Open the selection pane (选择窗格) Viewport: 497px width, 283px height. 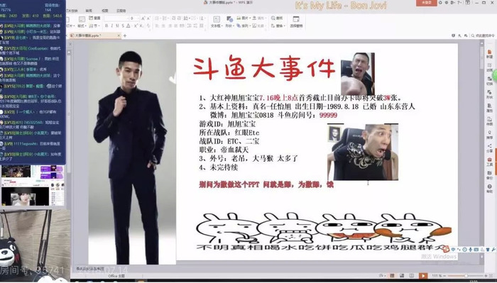coord(296,21)
